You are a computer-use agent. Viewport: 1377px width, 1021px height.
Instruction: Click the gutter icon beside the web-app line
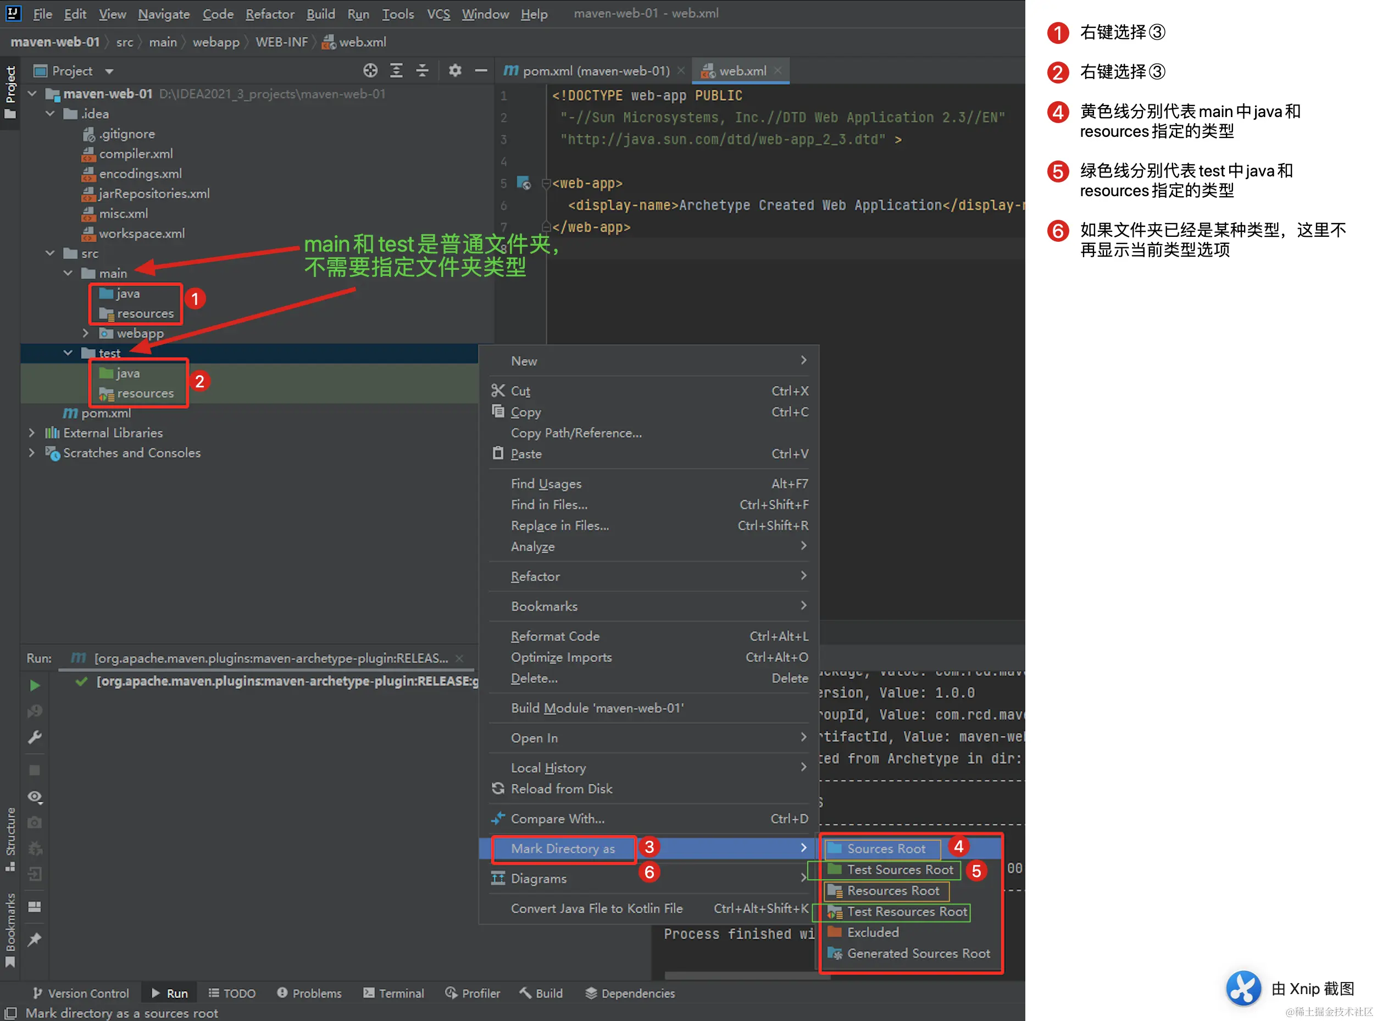(x=524, y=183)
